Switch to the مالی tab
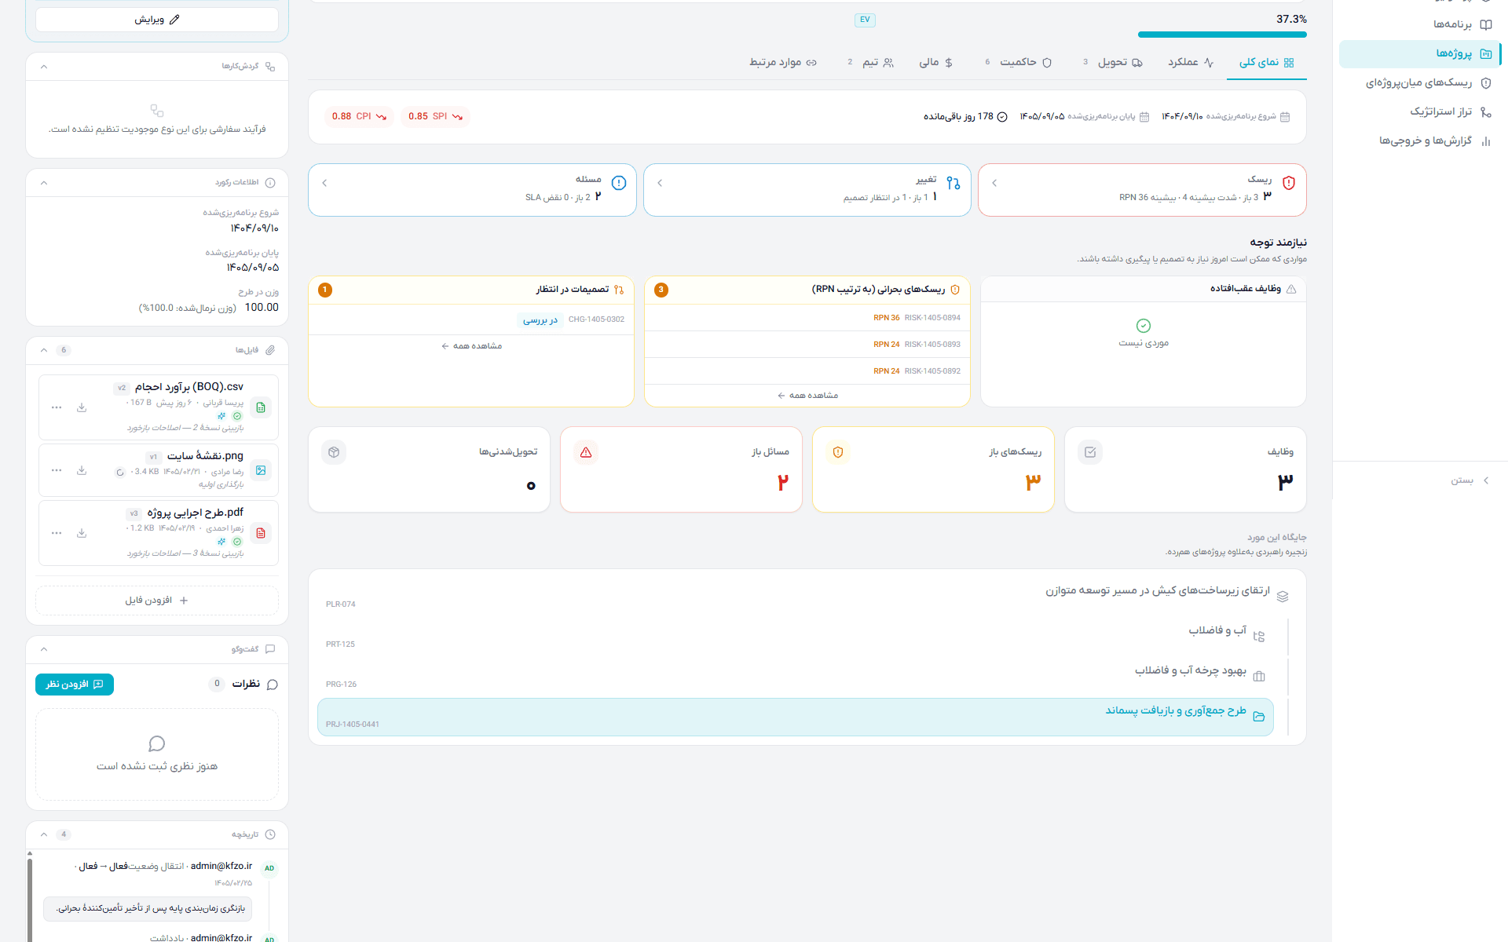Screen dimensions: 1508x942 click(x=936, y=62)
